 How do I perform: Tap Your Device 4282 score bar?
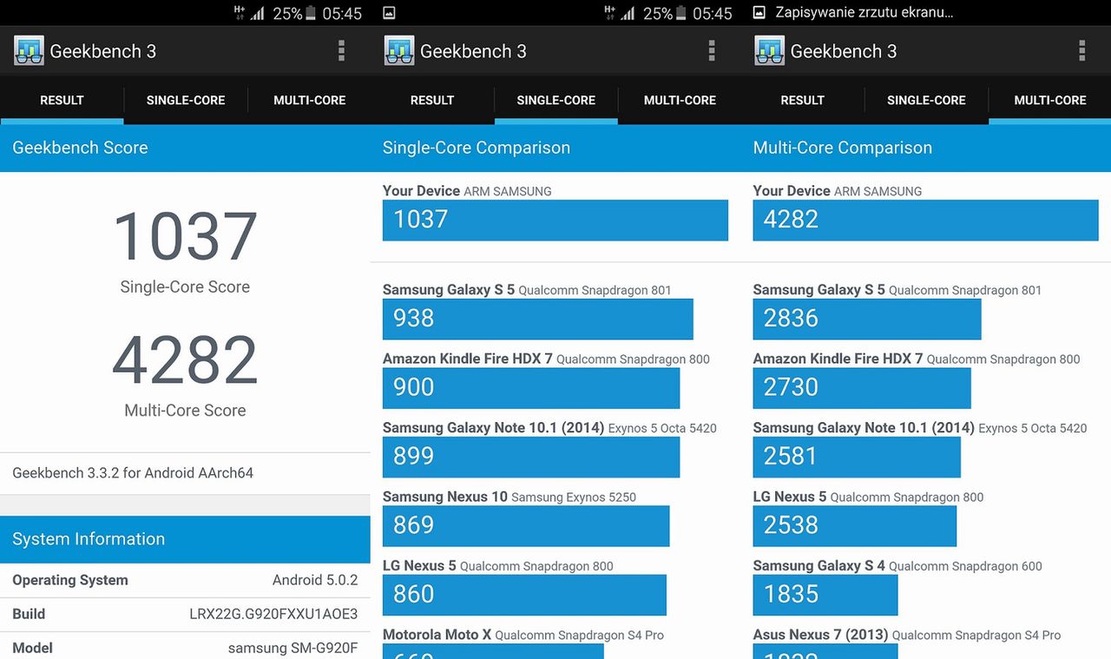coord(925,220)
